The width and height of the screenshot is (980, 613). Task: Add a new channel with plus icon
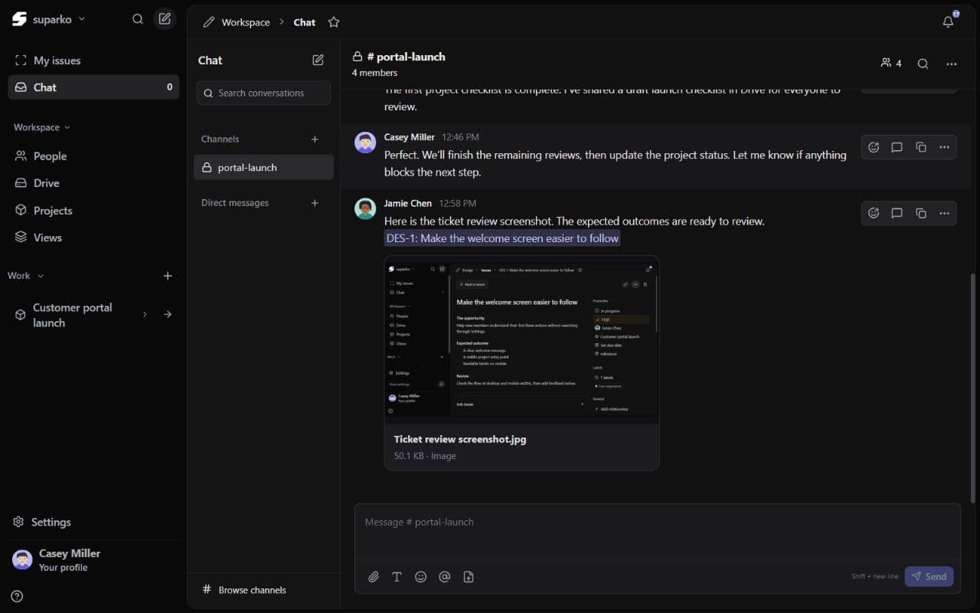point(315,139)
